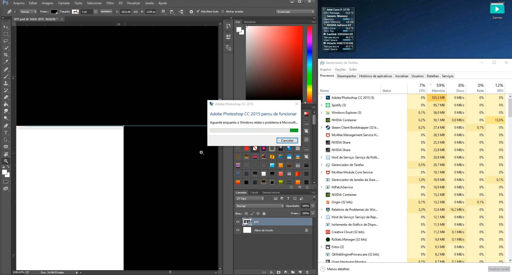
Task: Select the Eyedropper tool
Action: point(6,62)
